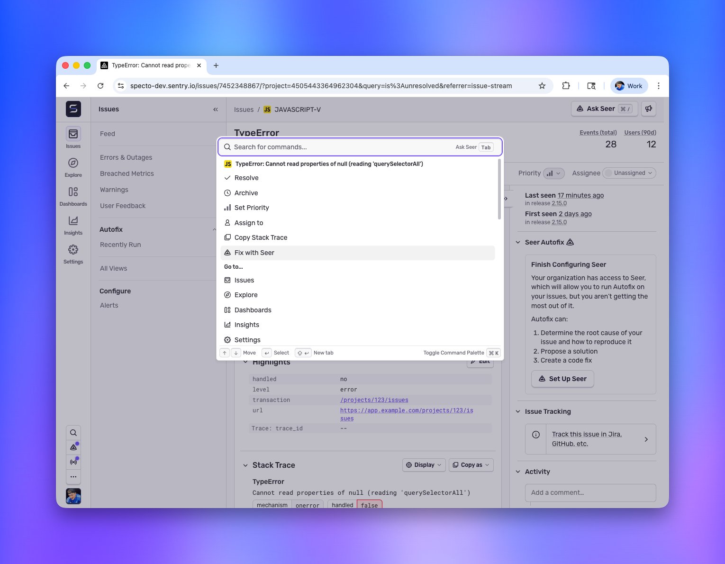This screenshot has height=564, width=725.
Task: Bookmark page with star icon
Action: 542,86
